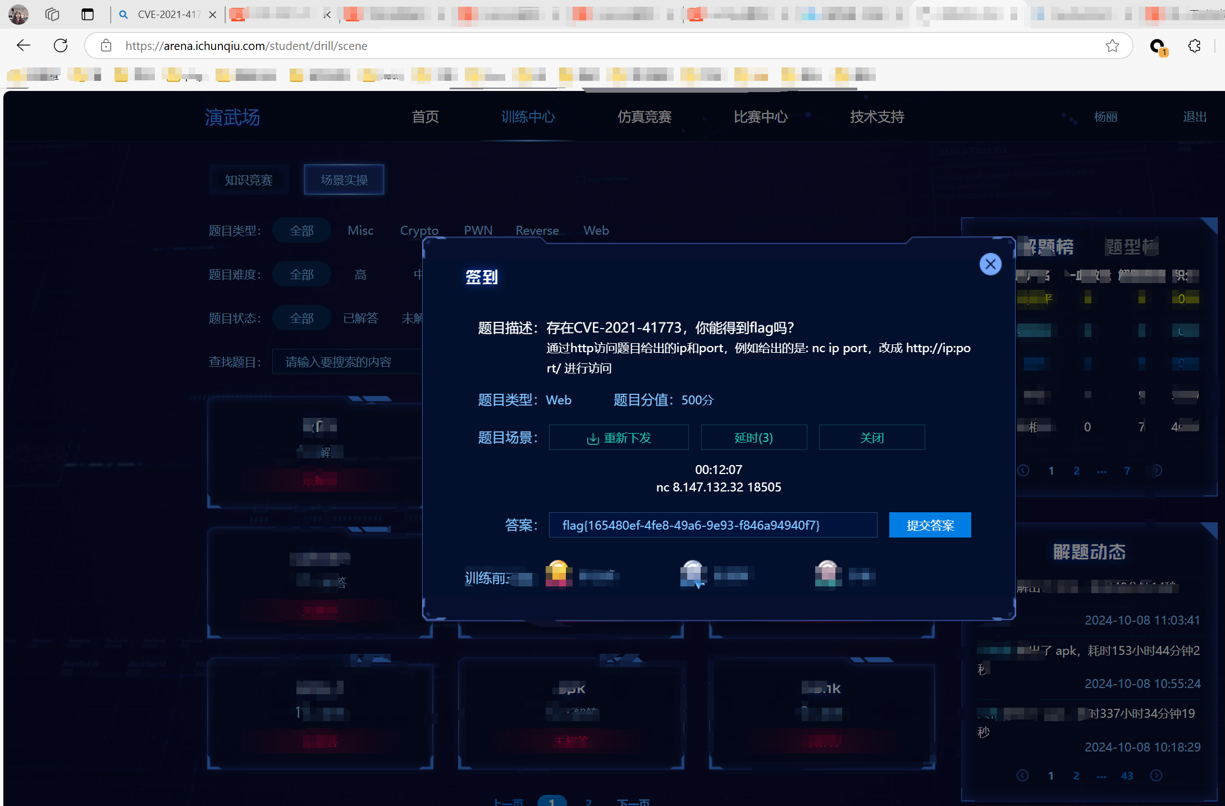Go to page 7 in 解题榜 pager

pos(1127,471)
